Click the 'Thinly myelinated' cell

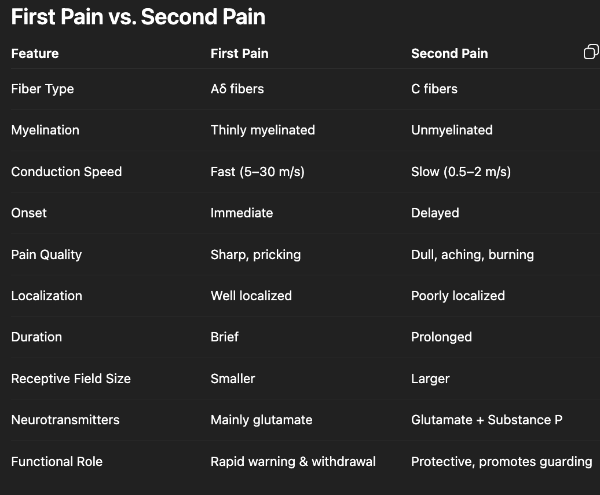click(262, 130)
